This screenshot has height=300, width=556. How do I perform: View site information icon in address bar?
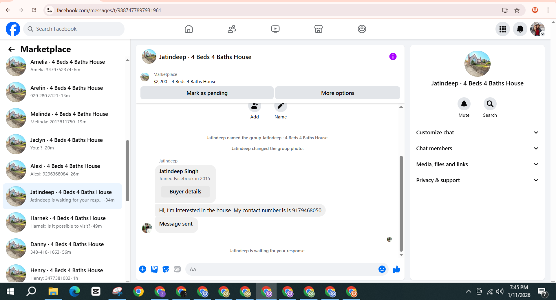[50, 10]
